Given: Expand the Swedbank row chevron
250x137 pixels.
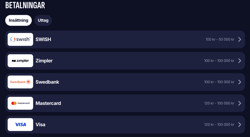Looking at the screenshot, I should [x=239, y=82].
